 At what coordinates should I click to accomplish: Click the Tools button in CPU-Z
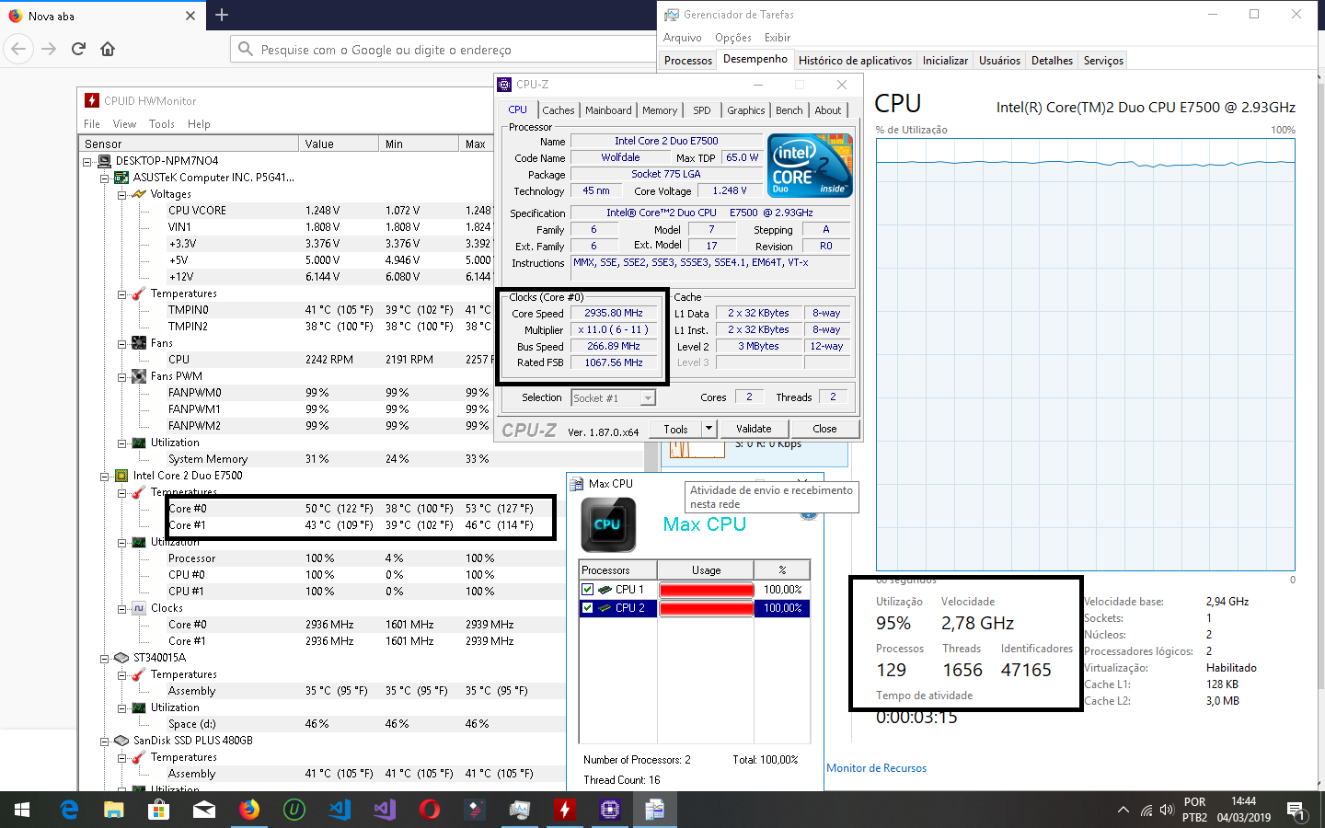point(675,429)
